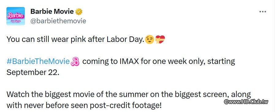Viewport: 275px width, 112px height.
Task: Click the winking face emoji
Action: point(150,39)
